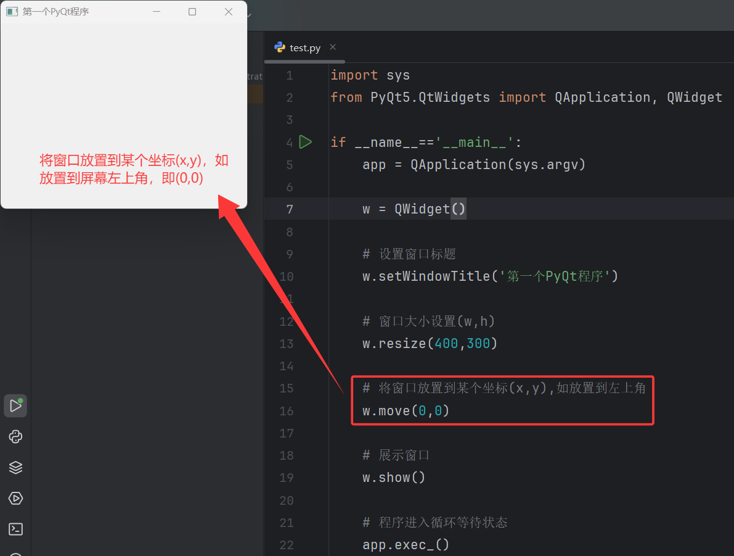734x556 pixels.
Task: Click line number 7 in the gutter
Action: [x=289, y=209]
